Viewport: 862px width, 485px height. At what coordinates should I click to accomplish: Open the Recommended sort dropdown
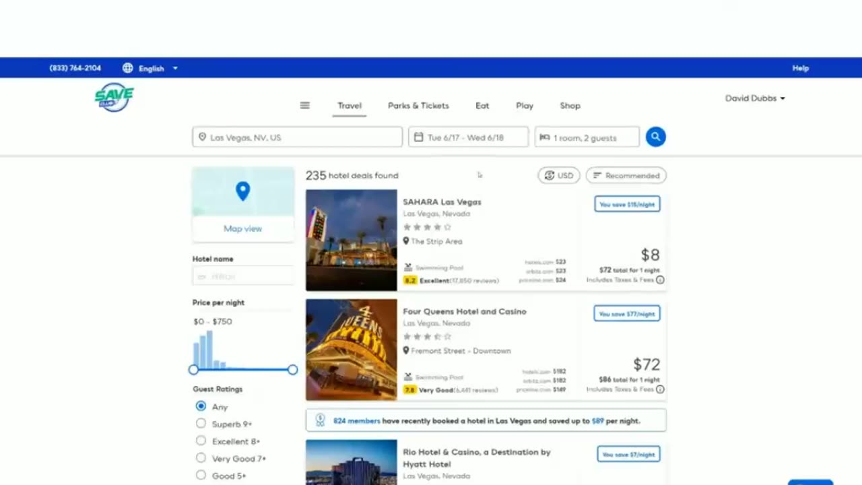[x=626, y=175]
